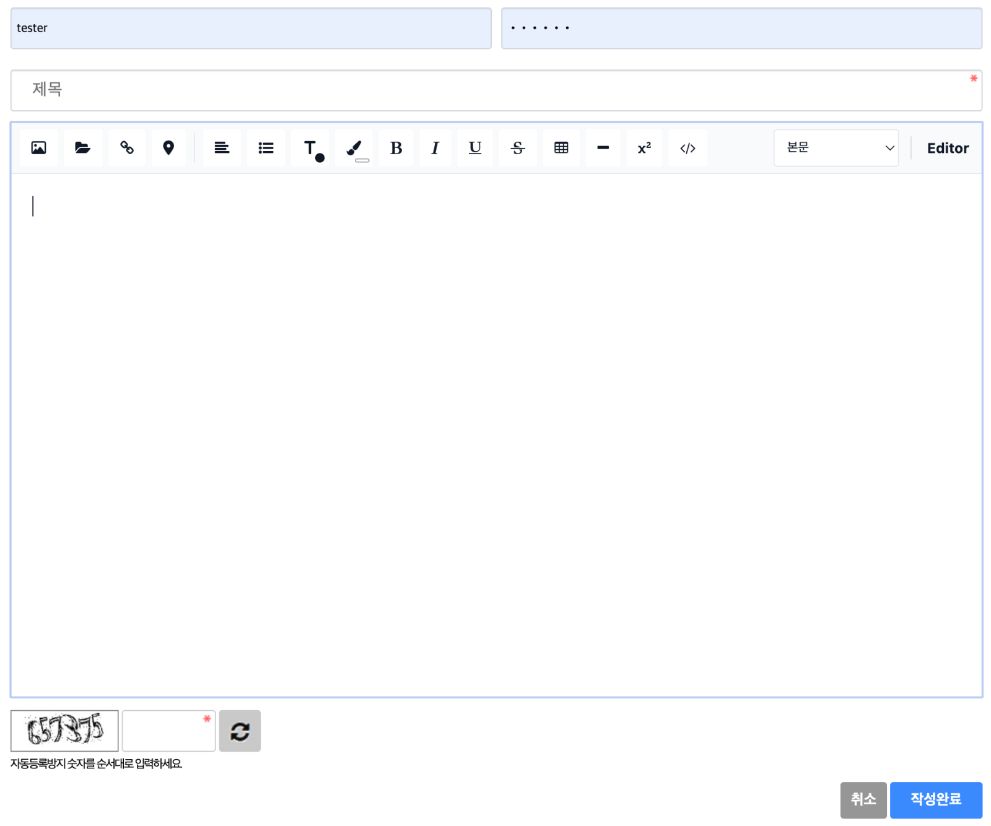Open the file attachment folder icon
Viewport: 991px width, 826px height.
click(82, 148)
